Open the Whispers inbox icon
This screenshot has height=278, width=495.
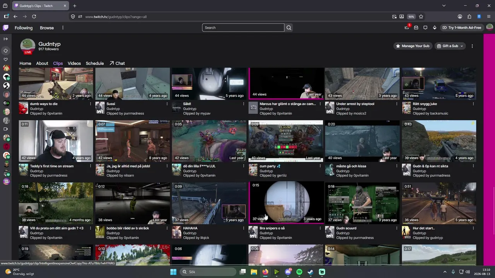pos(416,28)
